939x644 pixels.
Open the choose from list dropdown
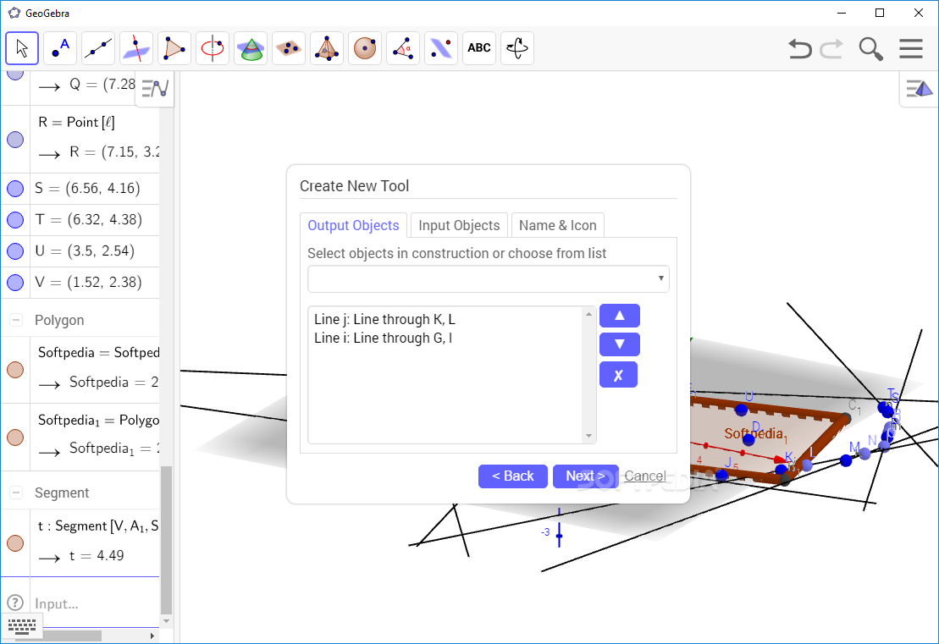tap(488, 278)
